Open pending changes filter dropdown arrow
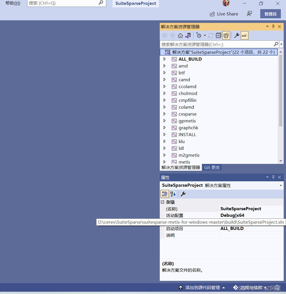The height and width of the screenshot is (294, 286). coord(205,35)
